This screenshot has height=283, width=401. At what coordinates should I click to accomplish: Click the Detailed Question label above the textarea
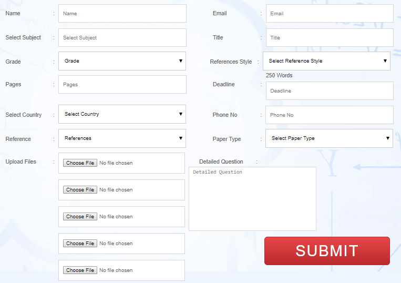(x=221, y=161)
